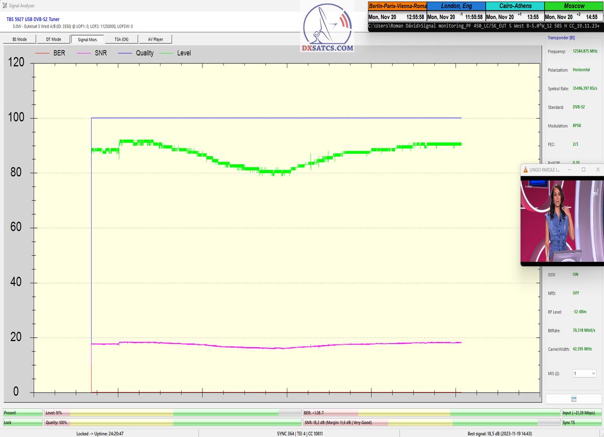Maximize the VLC player window
The width and height of the screenshot is (604, 437).
tap(583, 170)
